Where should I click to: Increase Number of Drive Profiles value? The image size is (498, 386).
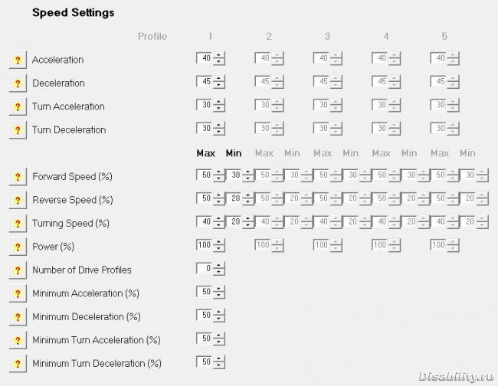pyautogui.click(x=218, y=265)
